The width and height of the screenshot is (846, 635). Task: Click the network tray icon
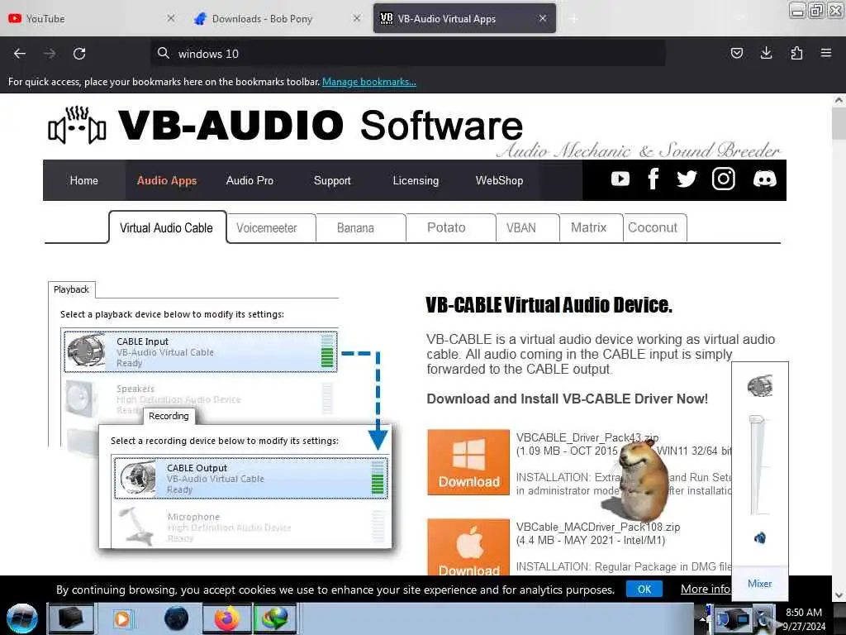coord(733,618)
